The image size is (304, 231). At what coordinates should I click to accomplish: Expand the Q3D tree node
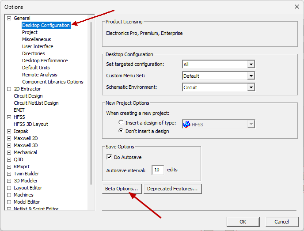click(x=9, y=160)
